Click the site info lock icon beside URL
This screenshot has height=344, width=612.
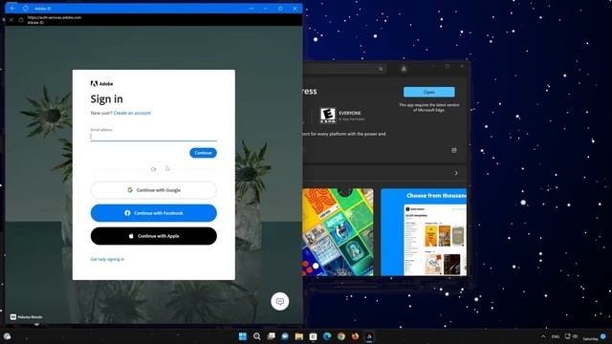[x=21, y=20]
